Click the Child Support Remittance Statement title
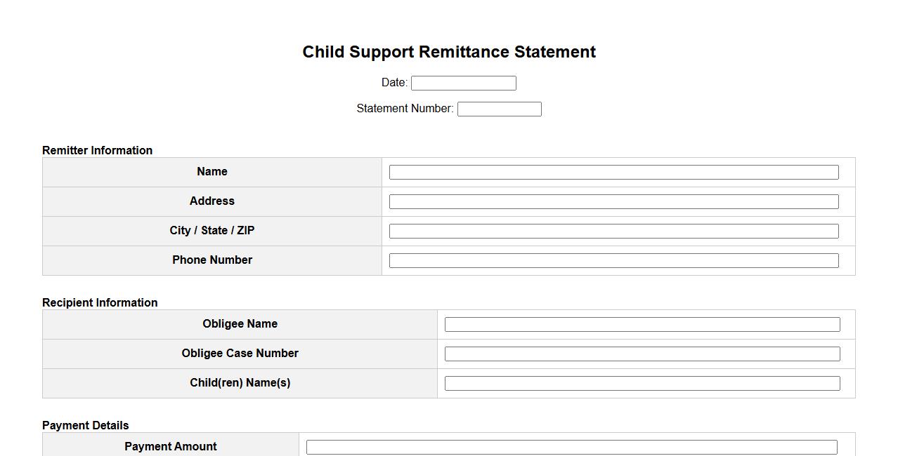Image resolution: width=898 pixels, height=456 pixels. click(449, 52)
